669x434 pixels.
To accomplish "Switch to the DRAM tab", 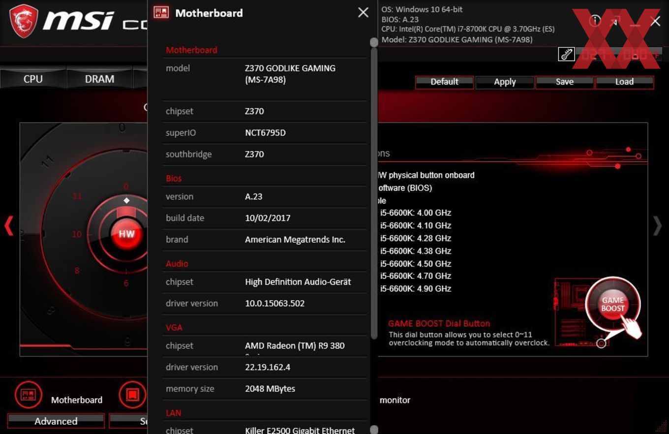I will point(99,79).
